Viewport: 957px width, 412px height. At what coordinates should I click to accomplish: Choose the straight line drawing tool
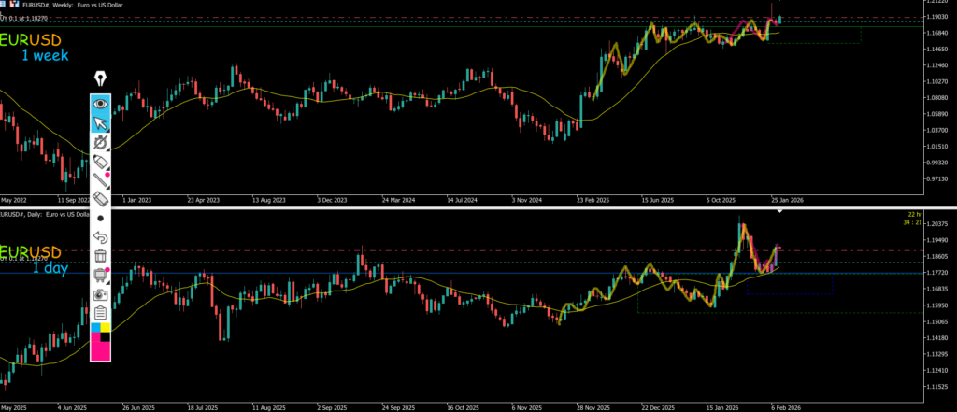tap(101, 180)
